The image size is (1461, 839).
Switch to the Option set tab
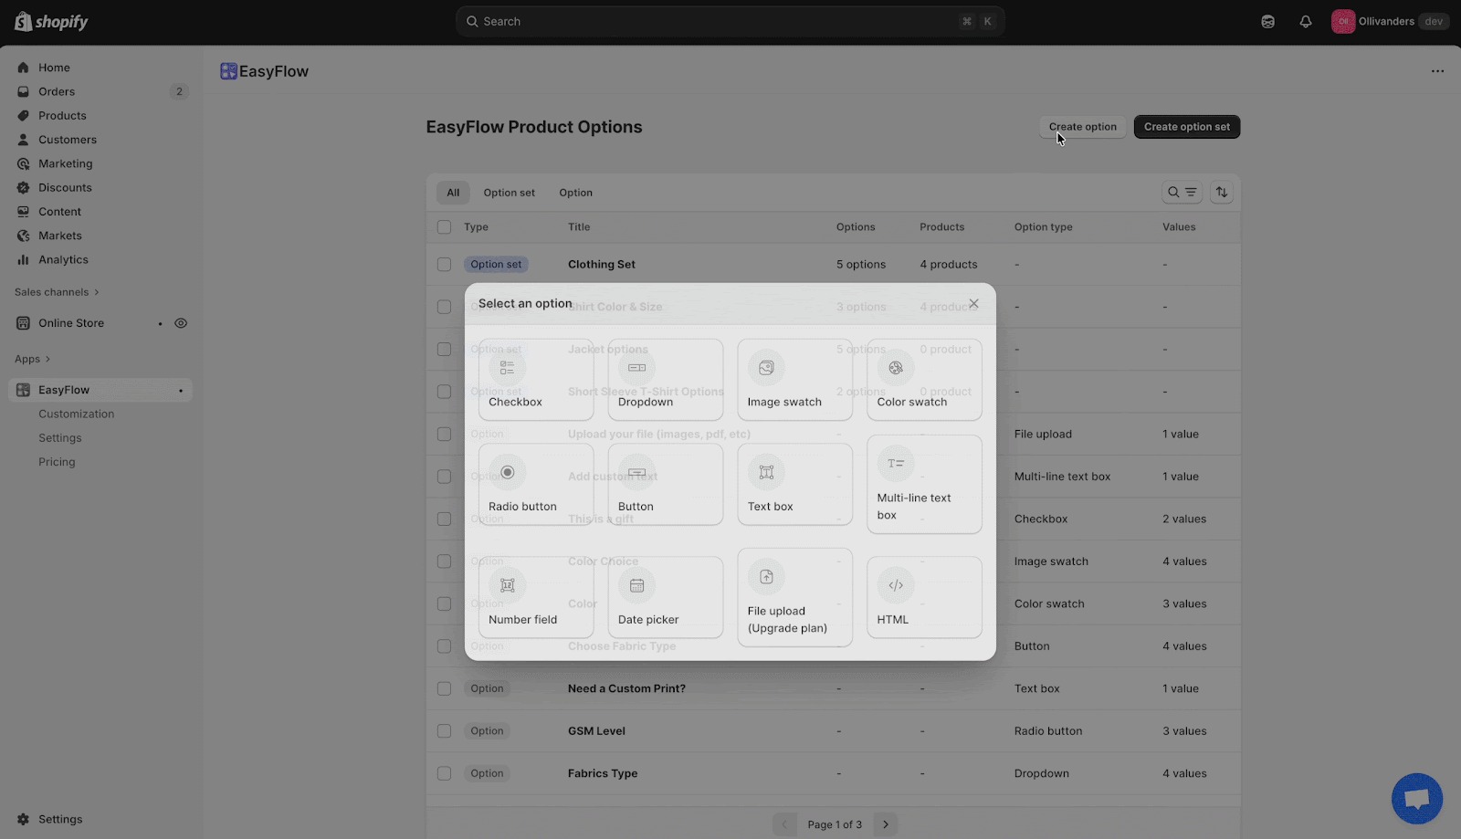tap(509, 192)
